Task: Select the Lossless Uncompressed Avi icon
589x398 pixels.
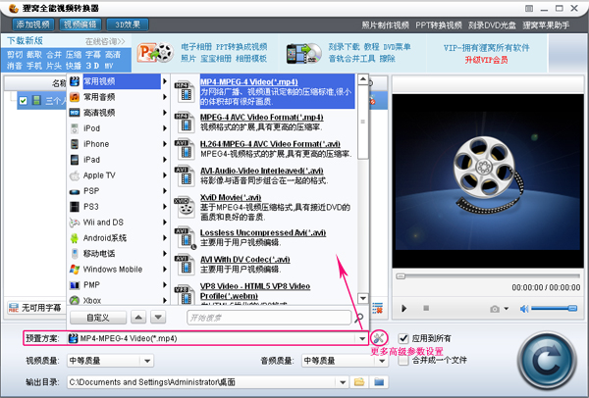Action: (x=185, y=237)
